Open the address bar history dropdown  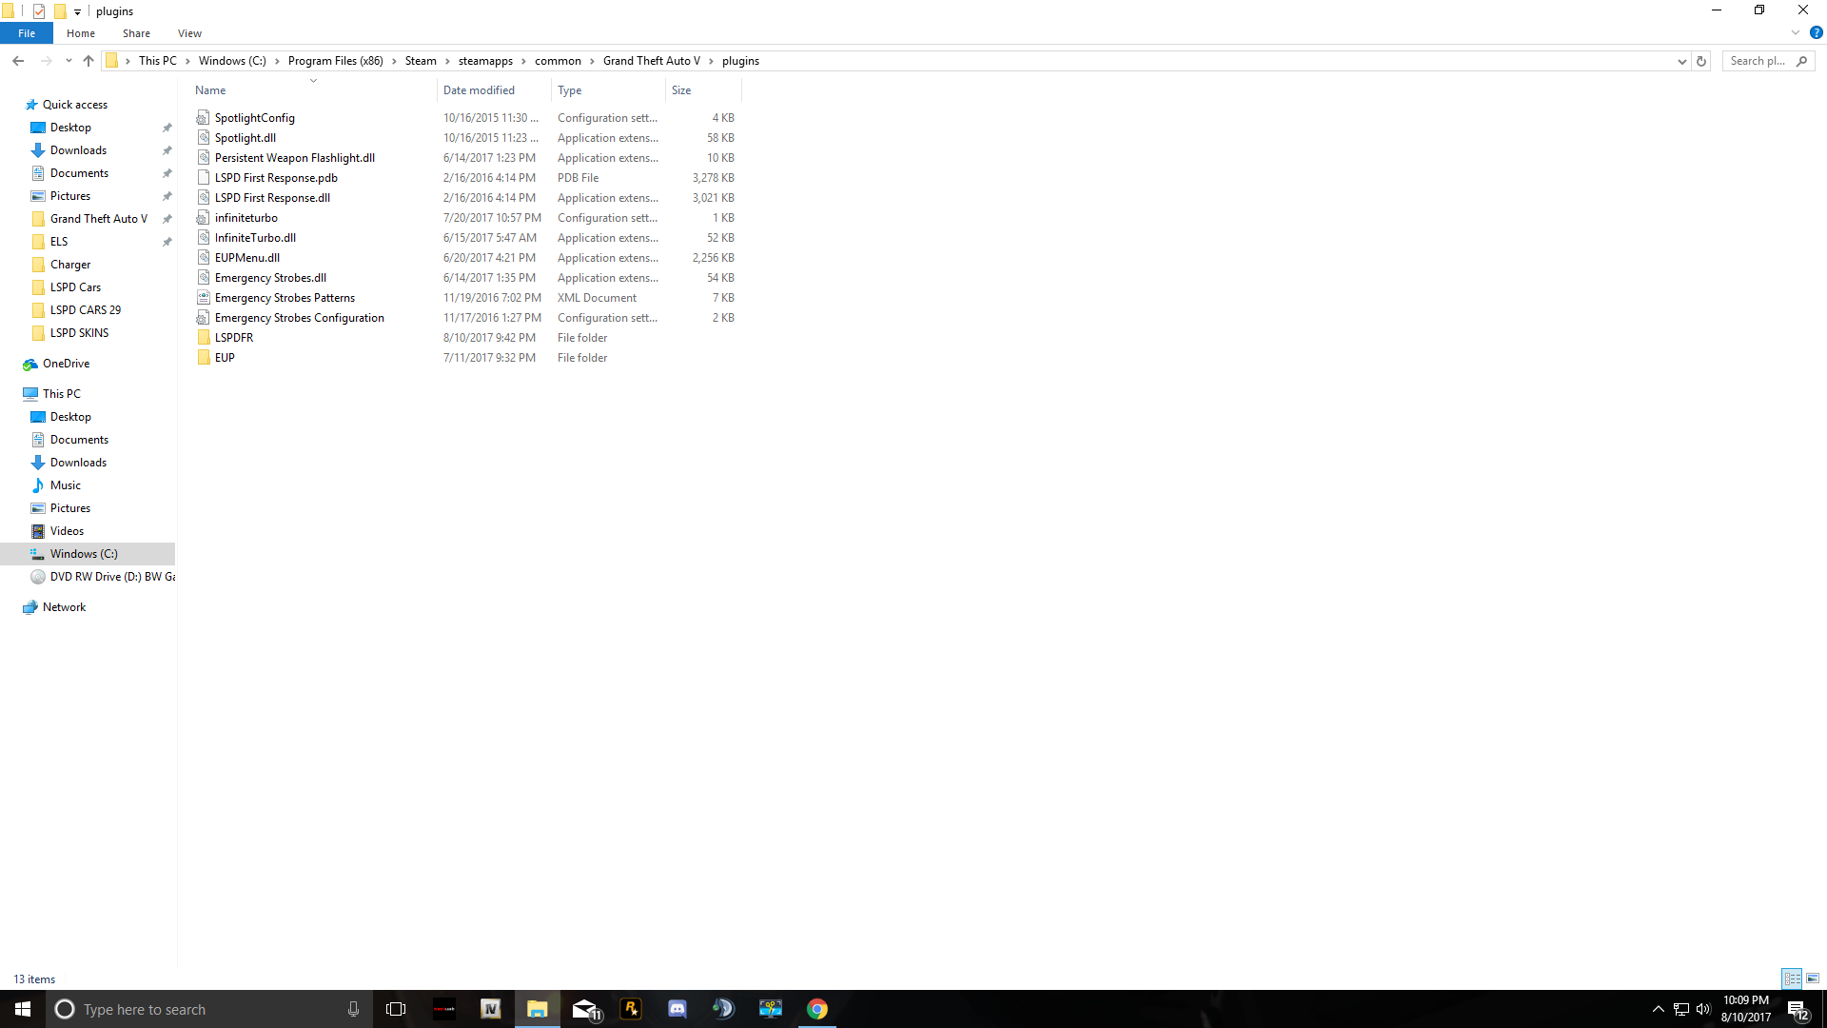(1681, 61)
